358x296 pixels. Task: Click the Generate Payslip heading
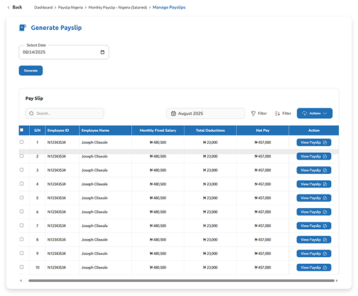coord(56,27)
